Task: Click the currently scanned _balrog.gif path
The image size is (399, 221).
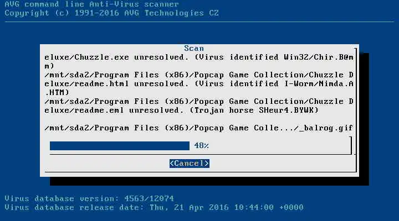Action: tap(199, 128)
